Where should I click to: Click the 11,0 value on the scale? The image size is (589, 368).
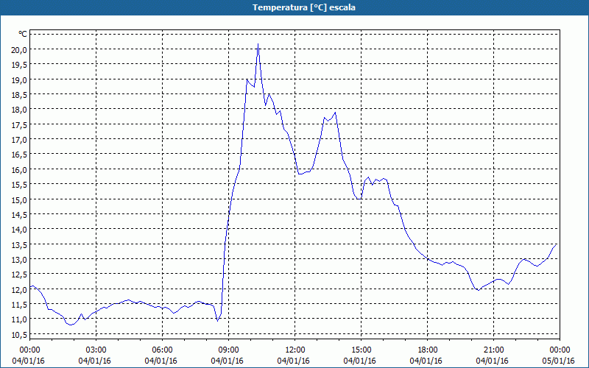(20, 319)
